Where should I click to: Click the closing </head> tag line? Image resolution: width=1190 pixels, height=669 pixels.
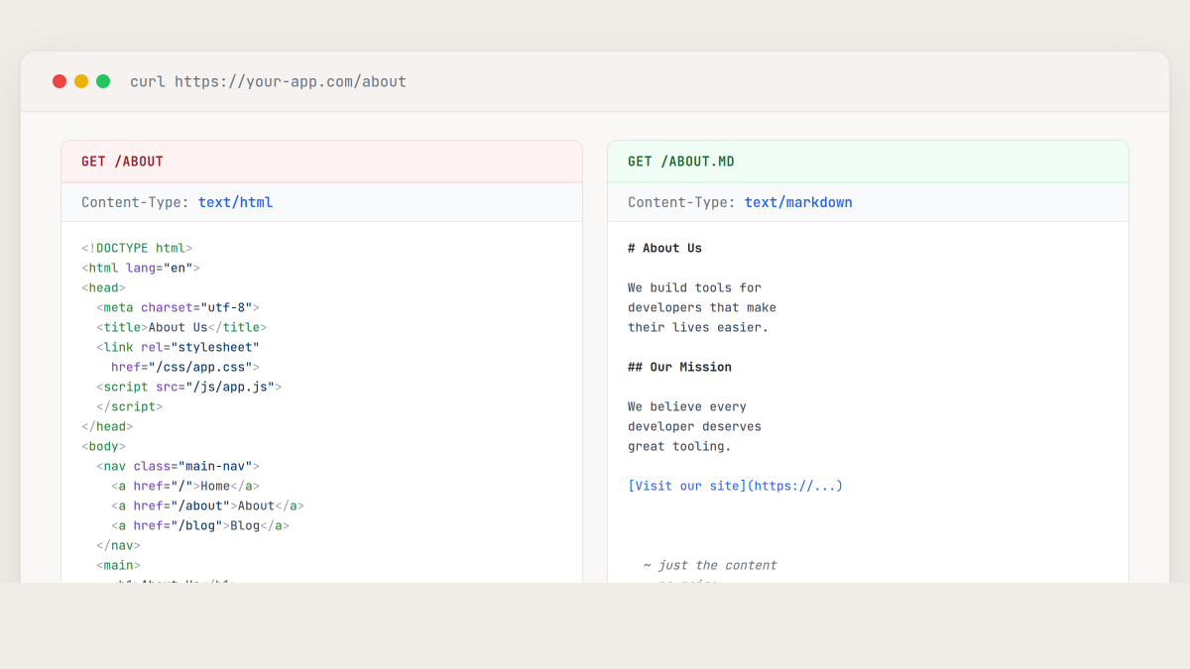[x=107, y=426]
